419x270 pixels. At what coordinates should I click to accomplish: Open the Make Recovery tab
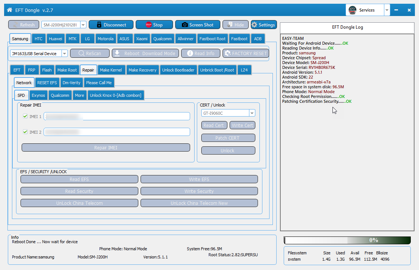click(x=142, y=70)
